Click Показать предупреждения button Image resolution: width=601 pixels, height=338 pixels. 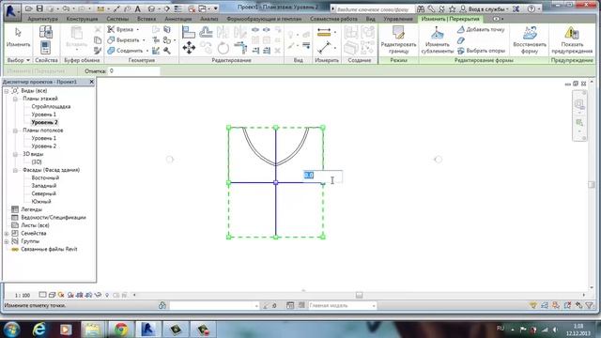572,39
